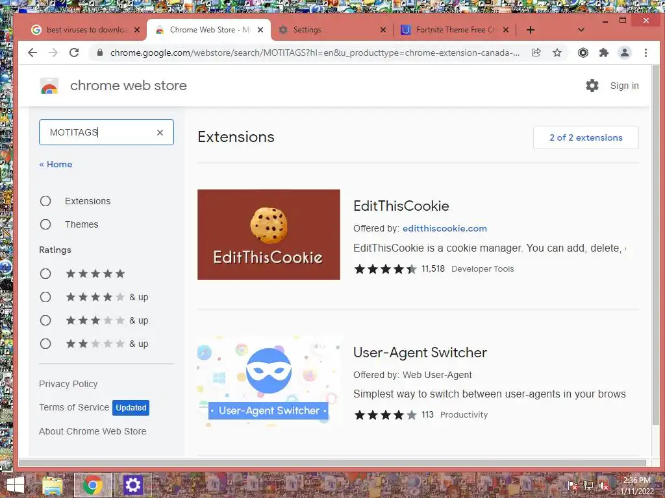This screenshot has height=498, width=665.
Task: Filter by four stars & up
Action: (45, 297)
